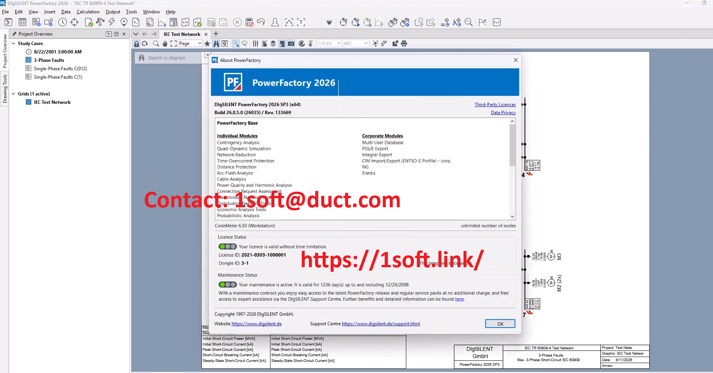Toggle the title block dark panel icon
This screenshot has width=713, height=373.
coord(282,44)
